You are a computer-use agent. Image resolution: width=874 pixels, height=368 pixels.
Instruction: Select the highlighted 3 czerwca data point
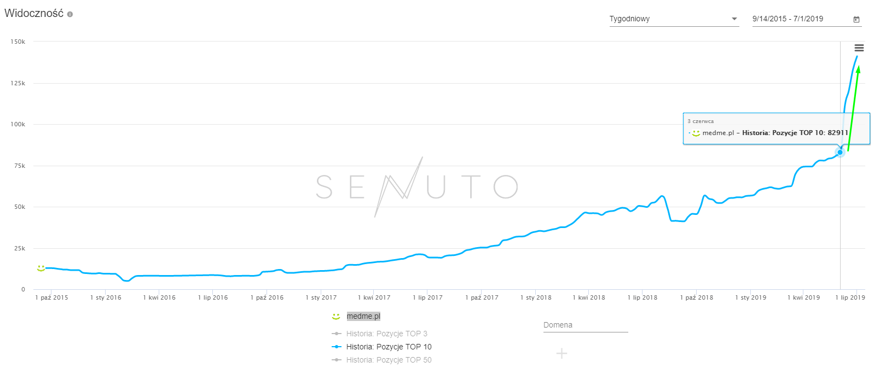[840, 153]
